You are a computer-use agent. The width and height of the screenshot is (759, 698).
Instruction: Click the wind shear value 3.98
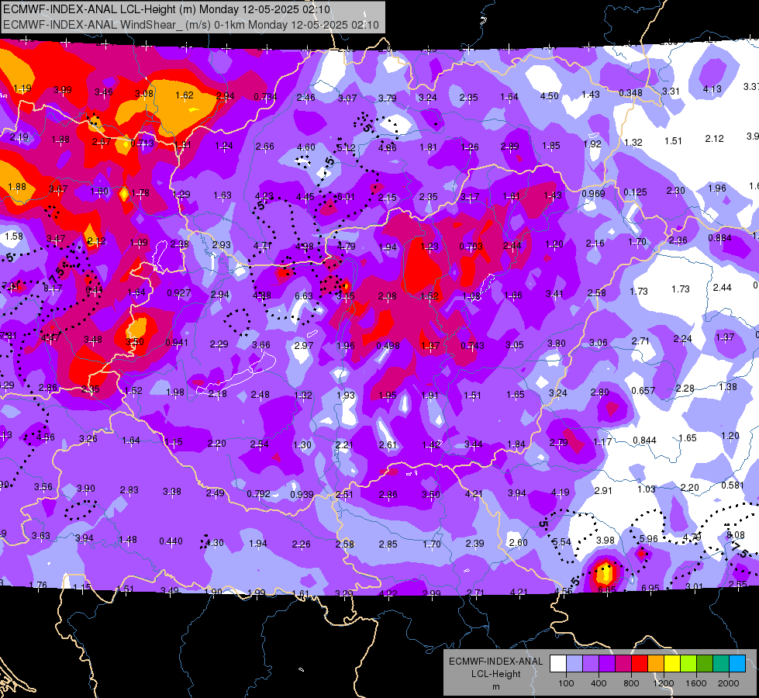[605, 540]
